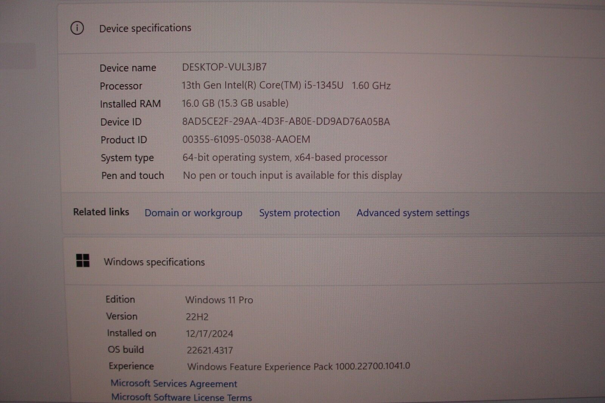Click the OS build label
Screen dimensions: 605x403
tap(126, 350)
